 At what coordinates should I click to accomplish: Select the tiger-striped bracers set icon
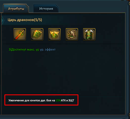coord(72,34)
